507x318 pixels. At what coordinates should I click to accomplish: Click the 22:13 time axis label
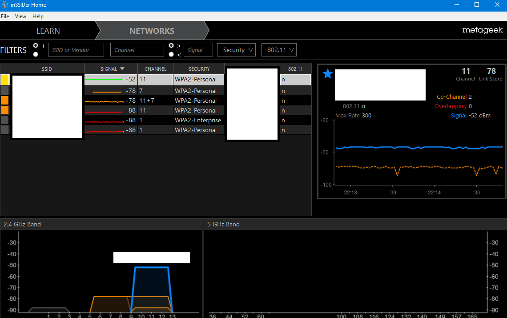tap(350, 193)
